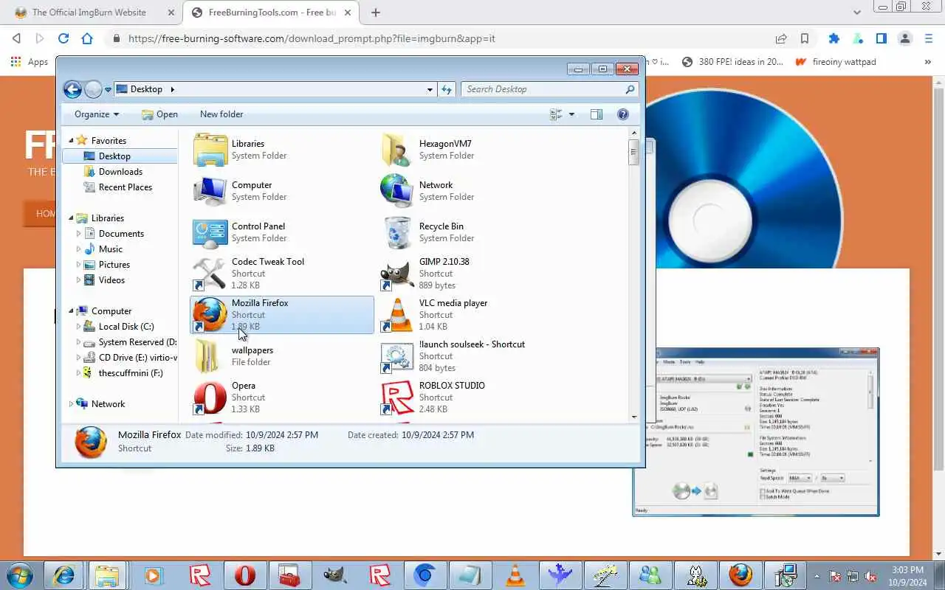945x590 pixels.
Task: Open VLC from the taskbar
Action: coord(515,575)
